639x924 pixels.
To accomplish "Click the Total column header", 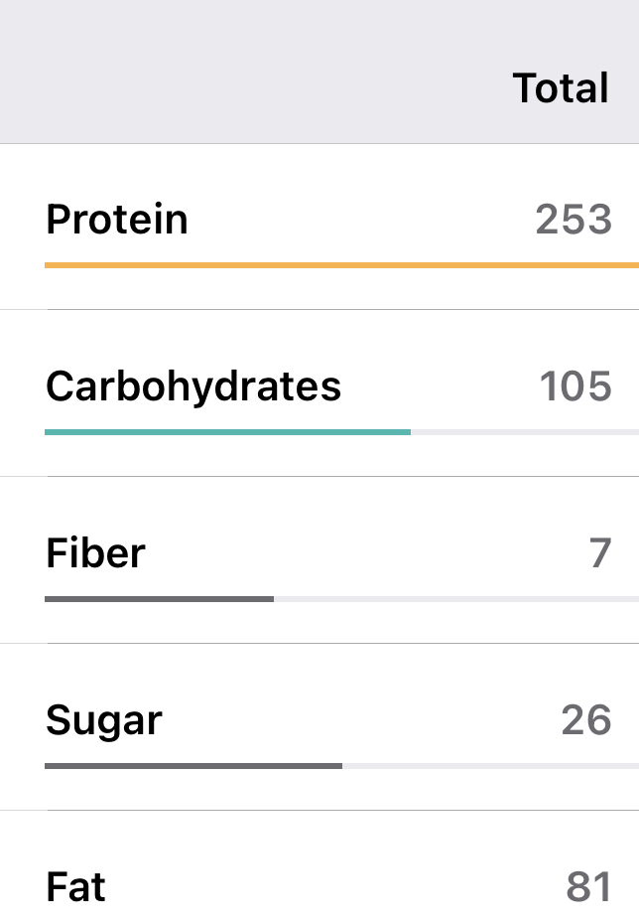I will point(561,88).
